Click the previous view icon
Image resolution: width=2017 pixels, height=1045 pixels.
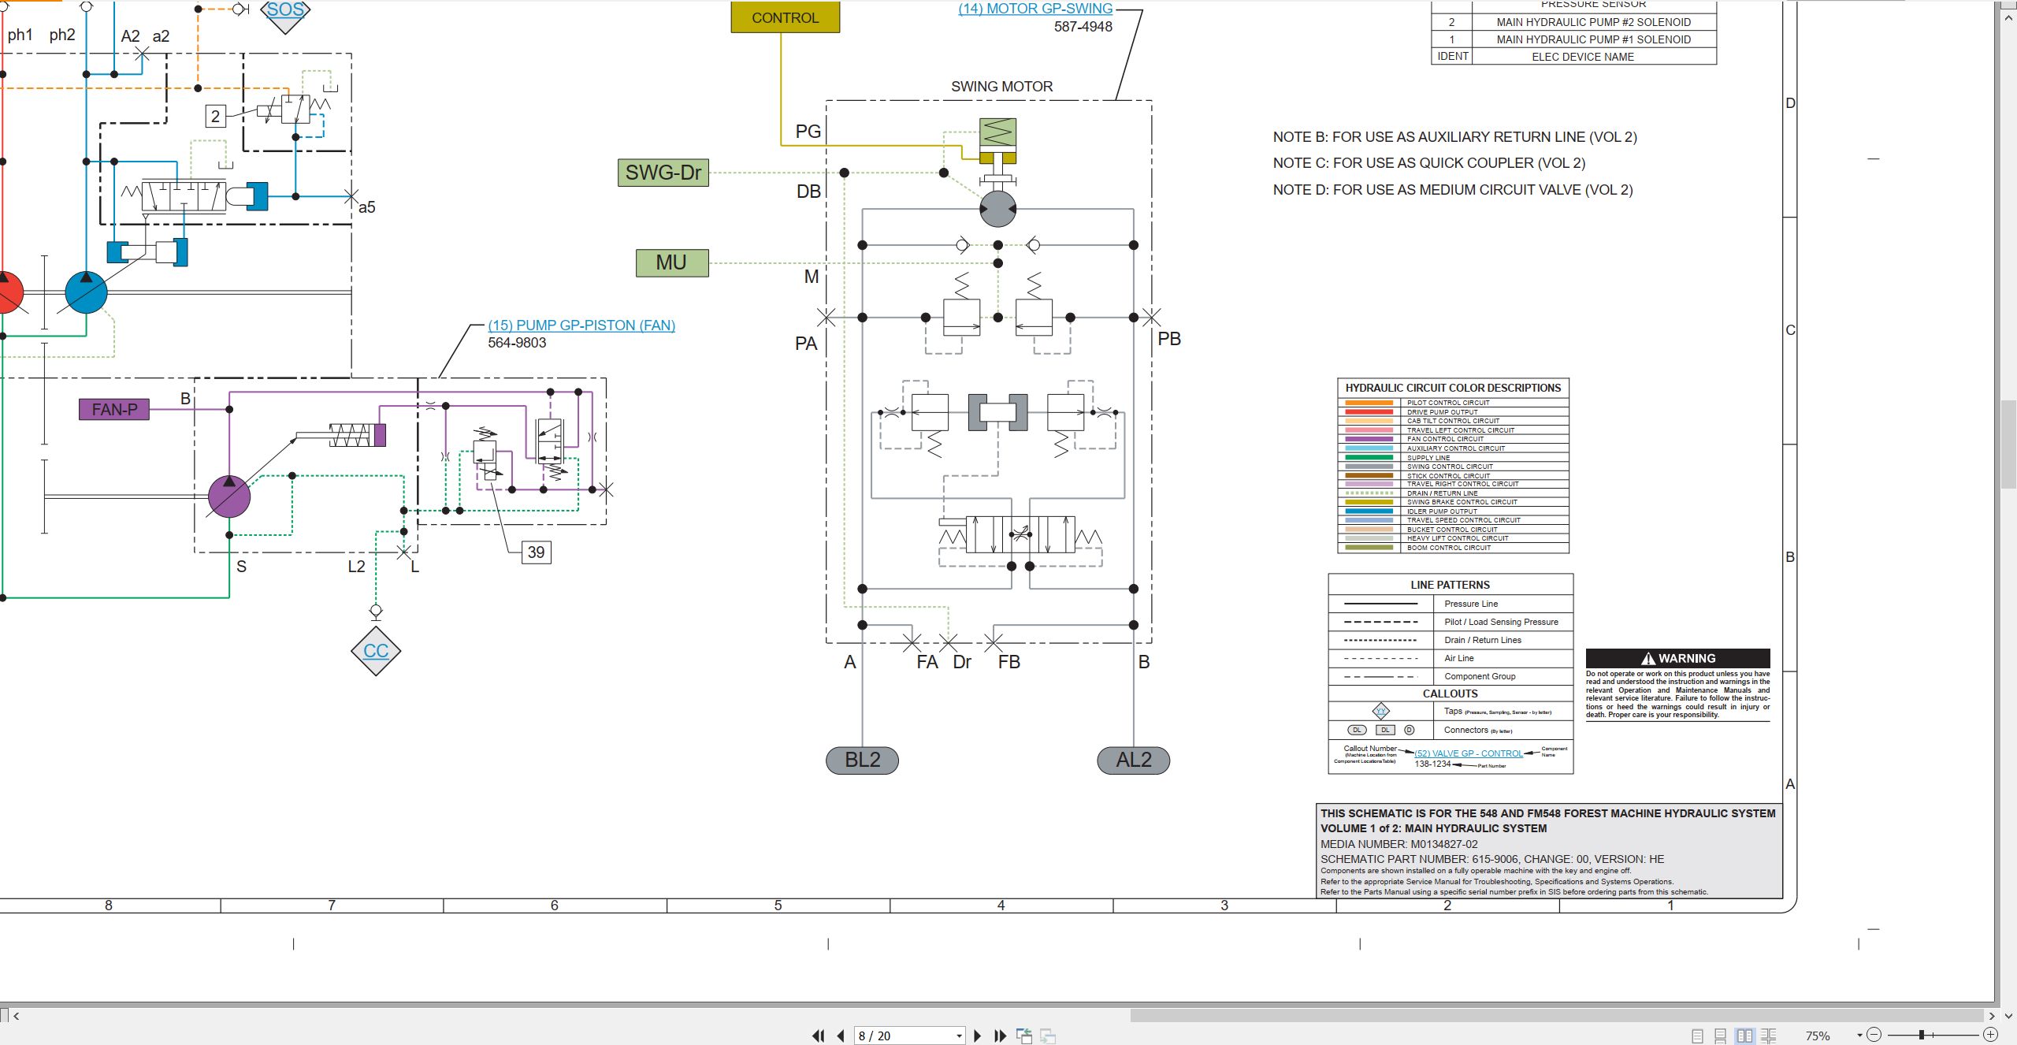point(1024,1036)
